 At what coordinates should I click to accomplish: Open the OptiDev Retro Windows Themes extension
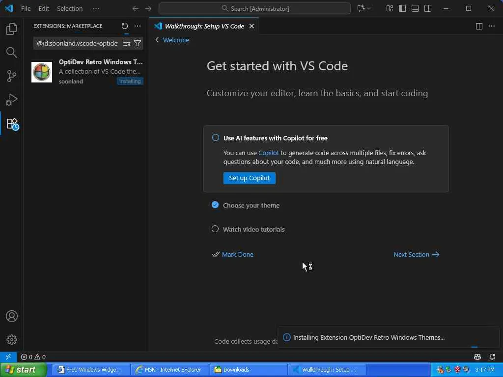tap(87, 72)
